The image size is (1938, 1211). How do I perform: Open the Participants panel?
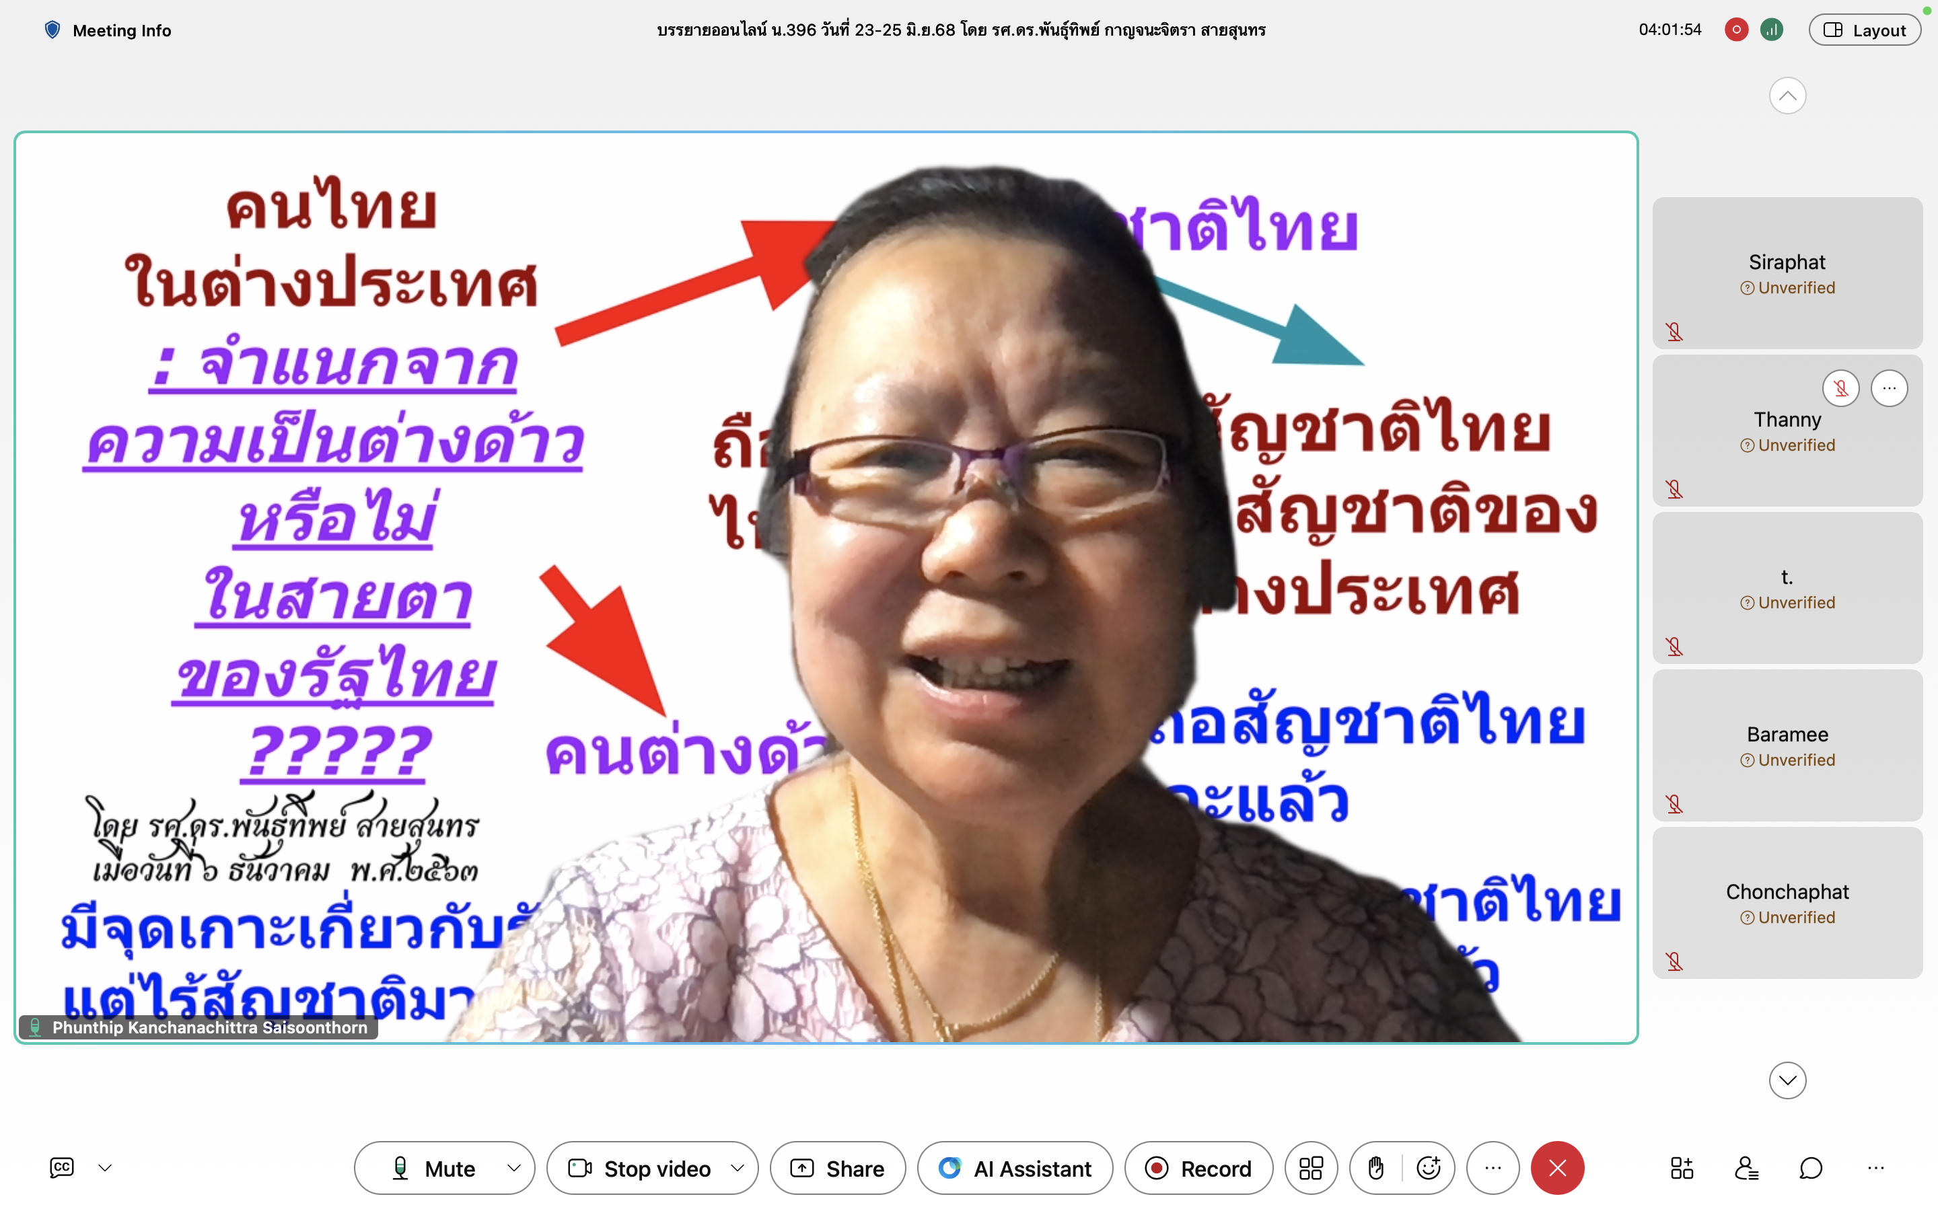1747,1169
